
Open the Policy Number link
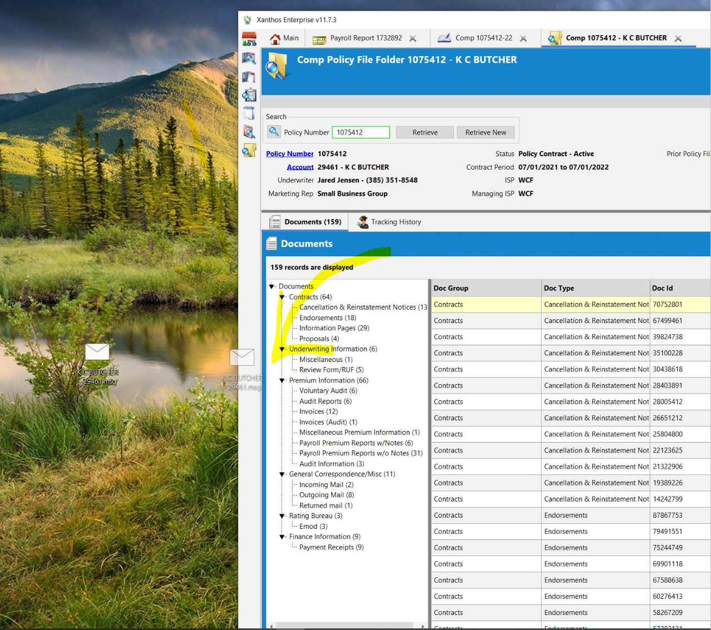(x=290, y=154)
